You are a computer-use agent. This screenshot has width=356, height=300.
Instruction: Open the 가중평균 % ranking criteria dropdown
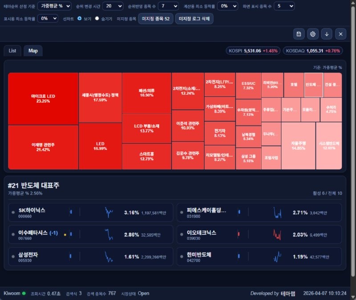pos(55,6)
